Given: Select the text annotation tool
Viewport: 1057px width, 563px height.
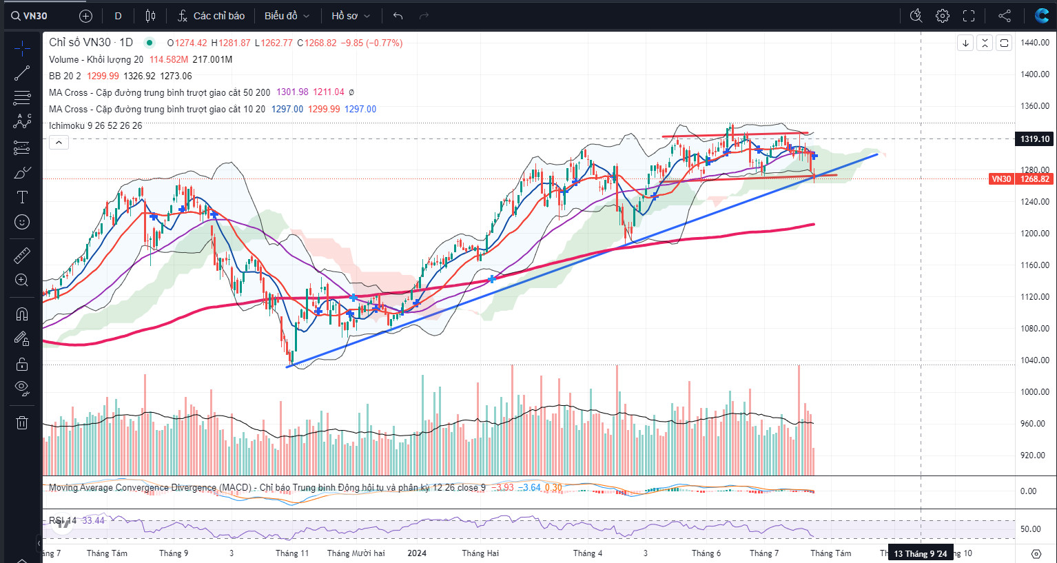Looking at the screenshot, I should tap(22, 197).
